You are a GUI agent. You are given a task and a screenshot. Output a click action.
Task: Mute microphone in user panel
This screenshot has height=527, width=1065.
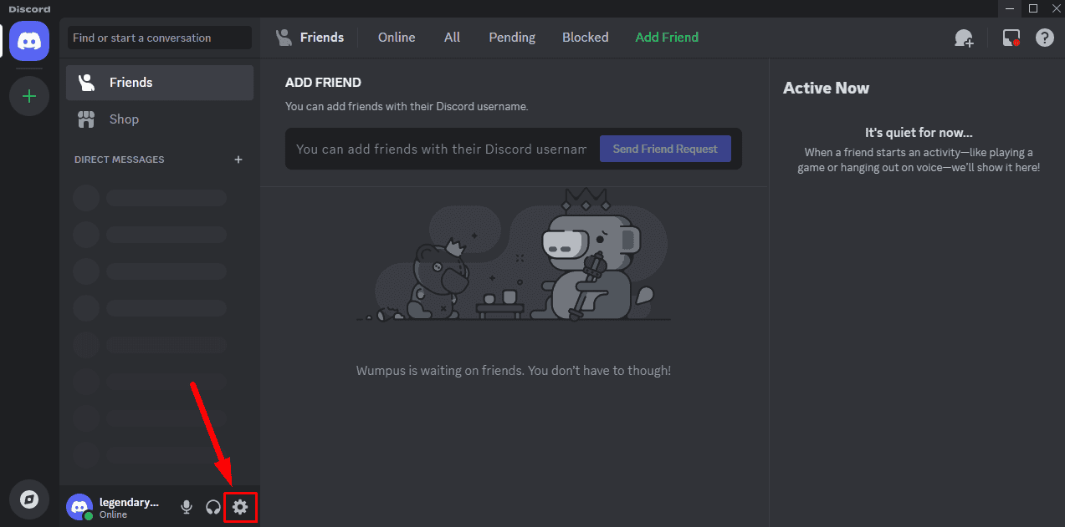[x=187, y=507]
